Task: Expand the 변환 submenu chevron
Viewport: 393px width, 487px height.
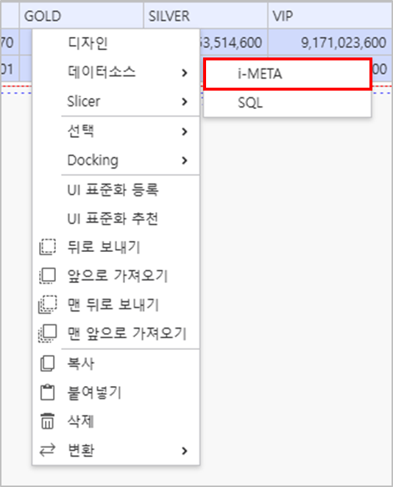Action: pyautogui.click(x=185, y=451)
